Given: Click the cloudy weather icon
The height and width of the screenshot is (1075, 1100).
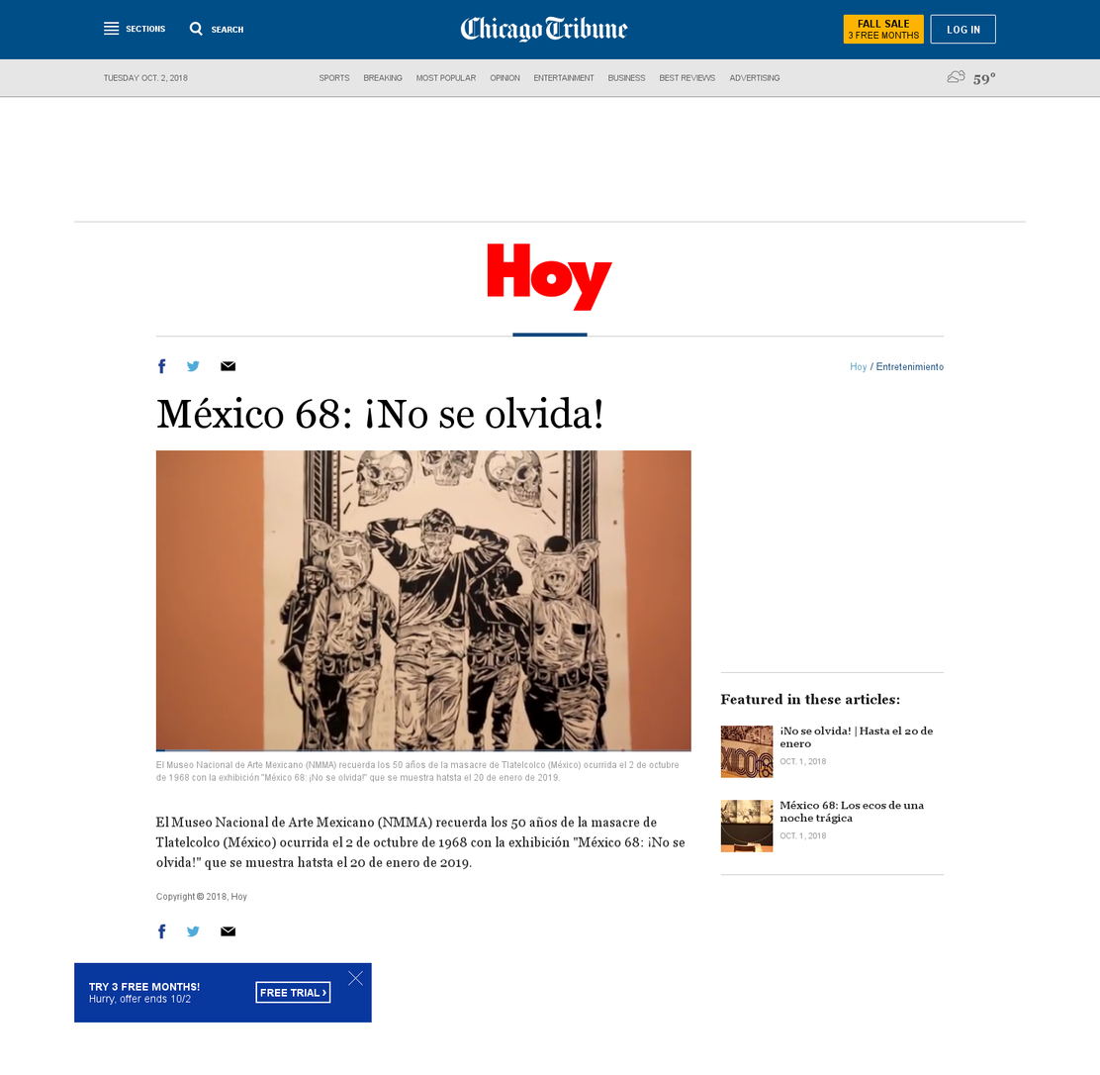Looking at the screenshot, I should [956, 77].
